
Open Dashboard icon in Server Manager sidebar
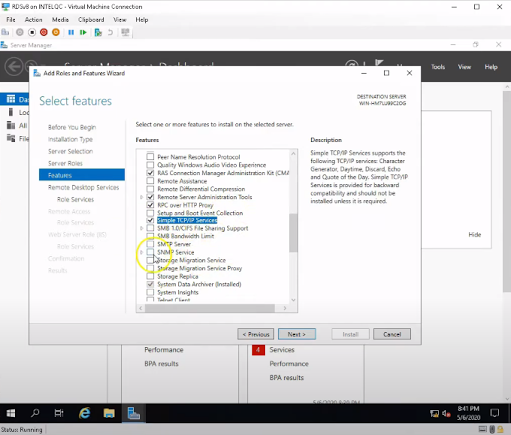click(x=11, y=99)
